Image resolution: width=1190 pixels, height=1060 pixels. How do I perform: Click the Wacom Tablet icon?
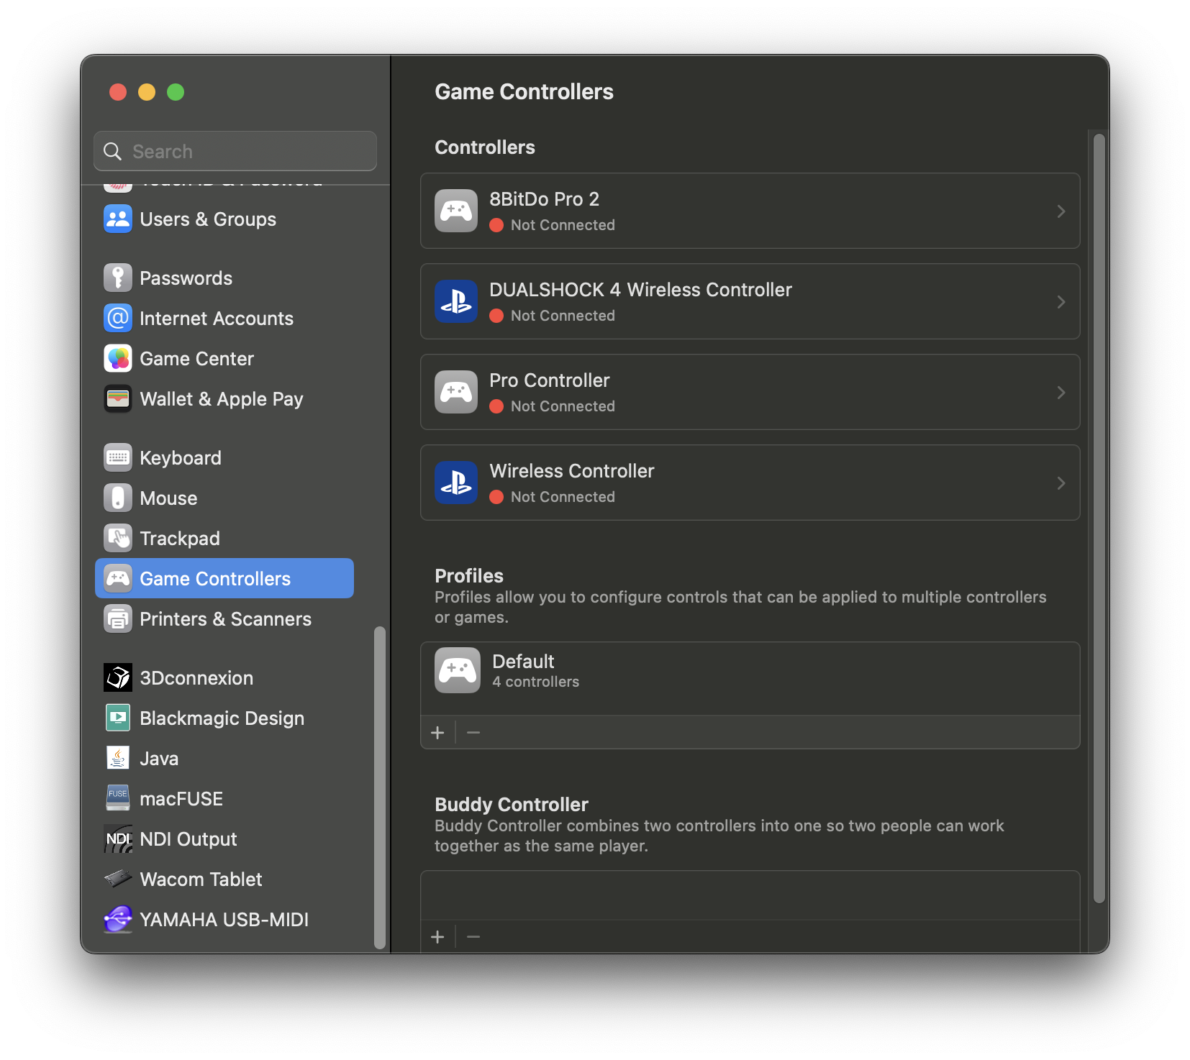118,879
